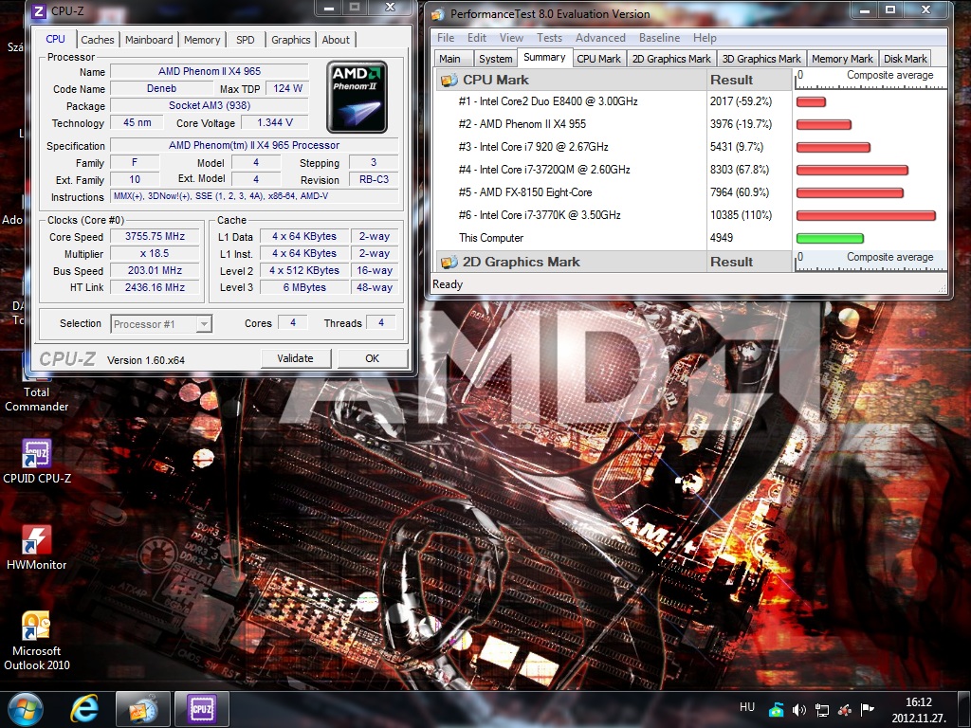Click the red i7-3770K result bar
The width and height of the screenshot is (971, 728).
pyautogui.click(x=866, y=215)
